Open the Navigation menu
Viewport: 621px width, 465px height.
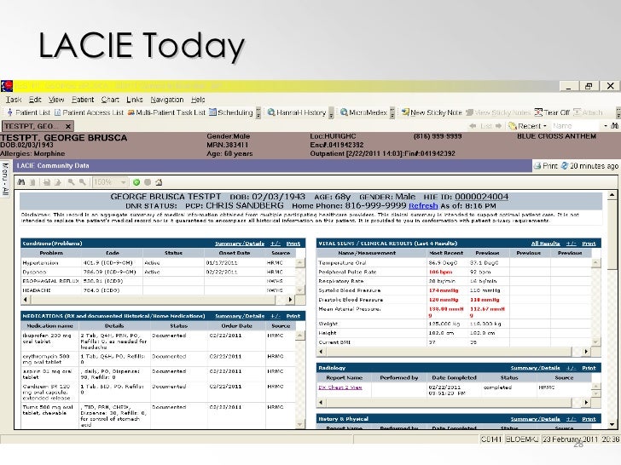pyautogui.click(x=166, y=100)
